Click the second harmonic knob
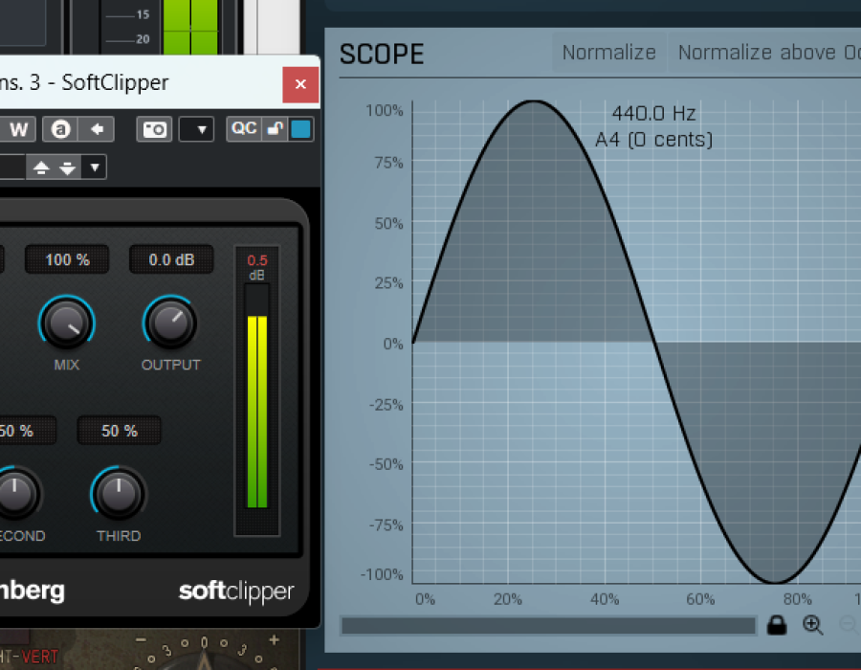This screenshot has height=670, width=861. click(x=15, y=493)
